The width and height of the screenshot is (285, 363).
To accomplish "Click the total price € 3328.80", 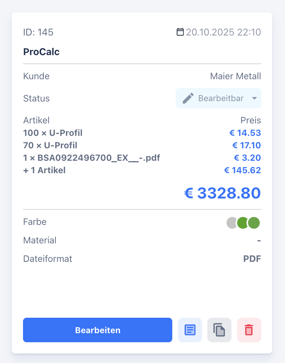I will click(222, 193).
